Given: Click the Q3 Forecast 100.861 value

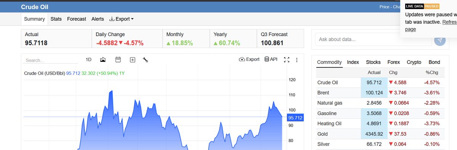Looking at the screenshot, I should (x=272, y=43).
